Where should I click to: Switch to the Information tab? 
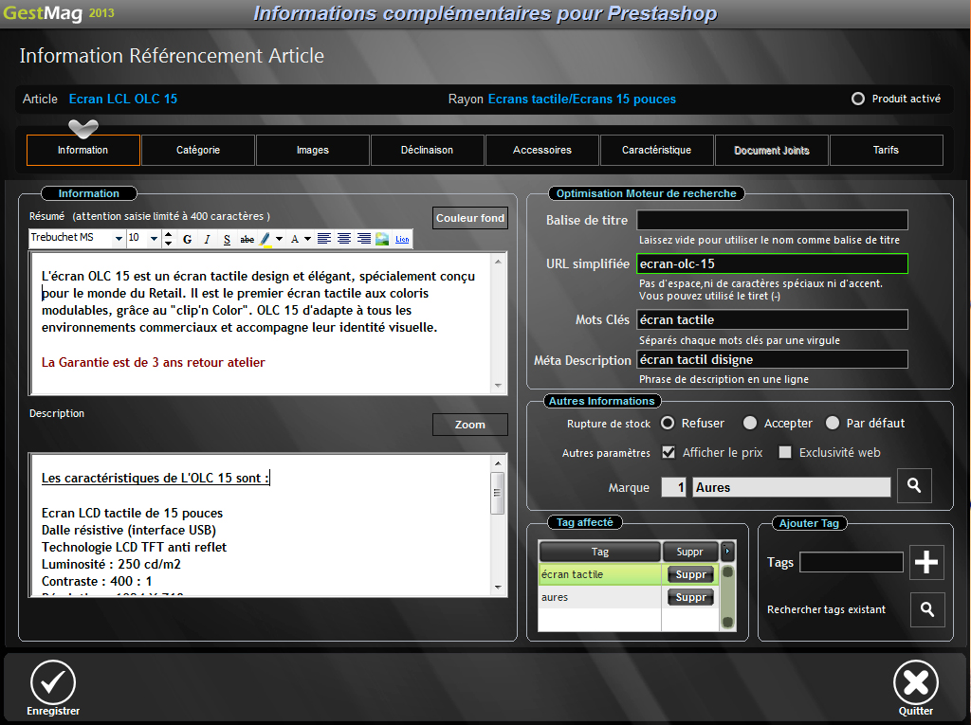pyautogui.click(x=83, y=150)
